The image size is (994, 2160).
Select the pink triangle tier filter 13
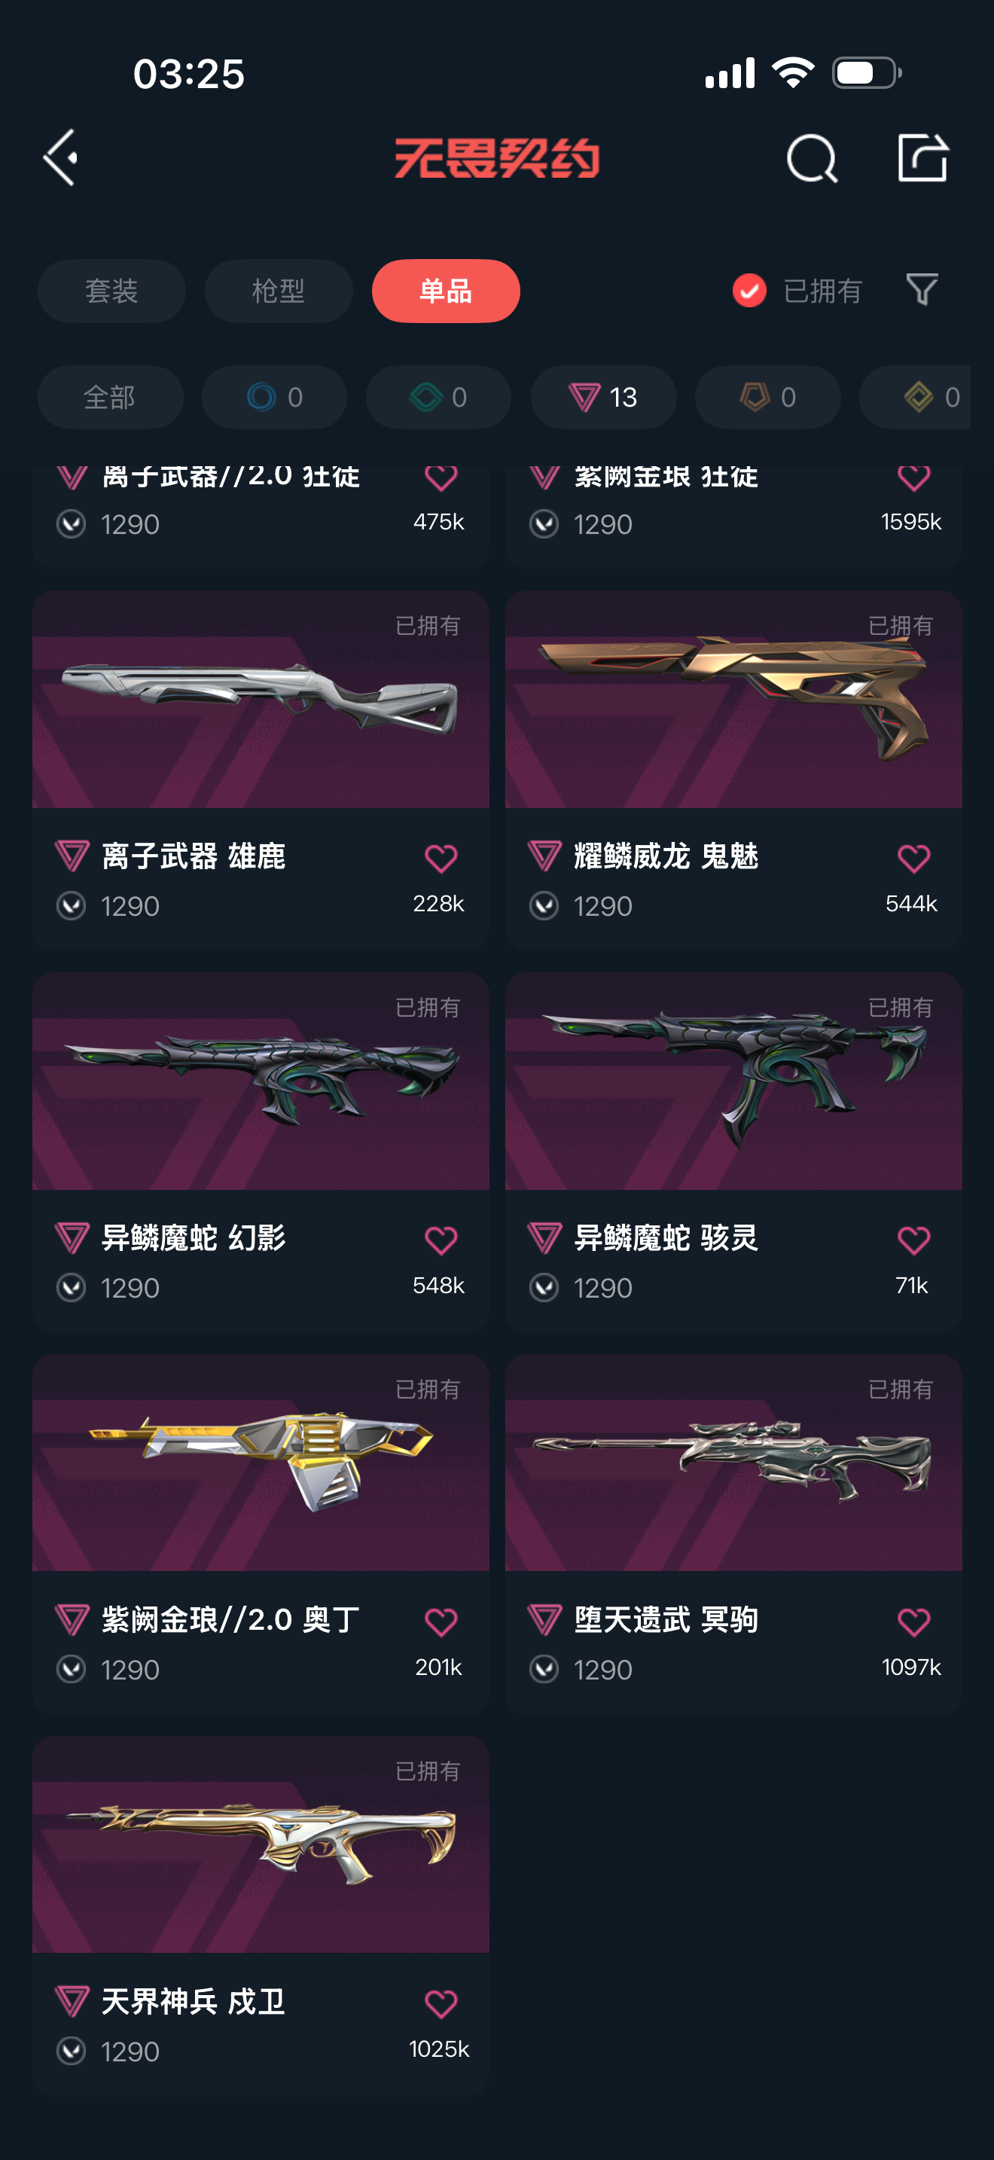click(x=603, y=398)
